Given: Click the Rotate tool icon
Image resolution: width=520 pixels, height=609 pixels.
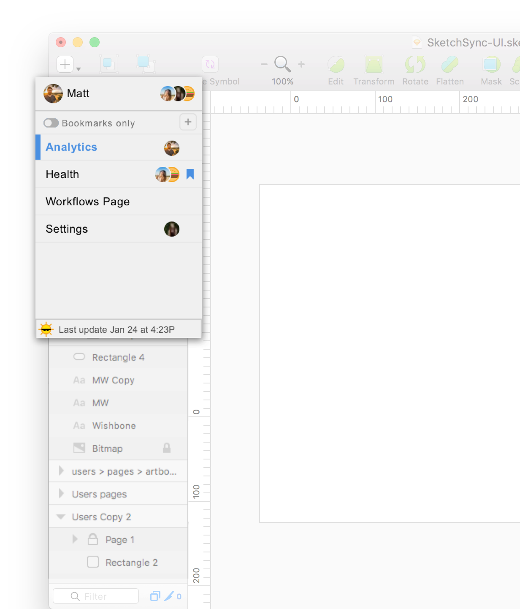Looking at the screenshot, I should 415,65.
